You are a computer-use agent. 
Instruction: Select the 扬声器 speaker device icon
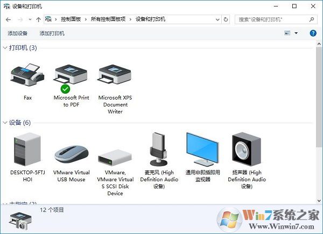(x=247, y=149)
